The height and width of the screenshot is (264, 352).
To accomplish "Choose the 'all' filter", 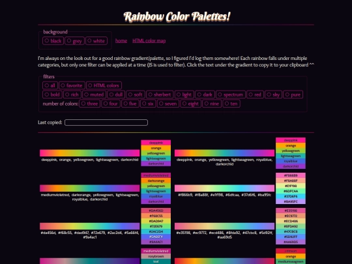I will point(50,85).
